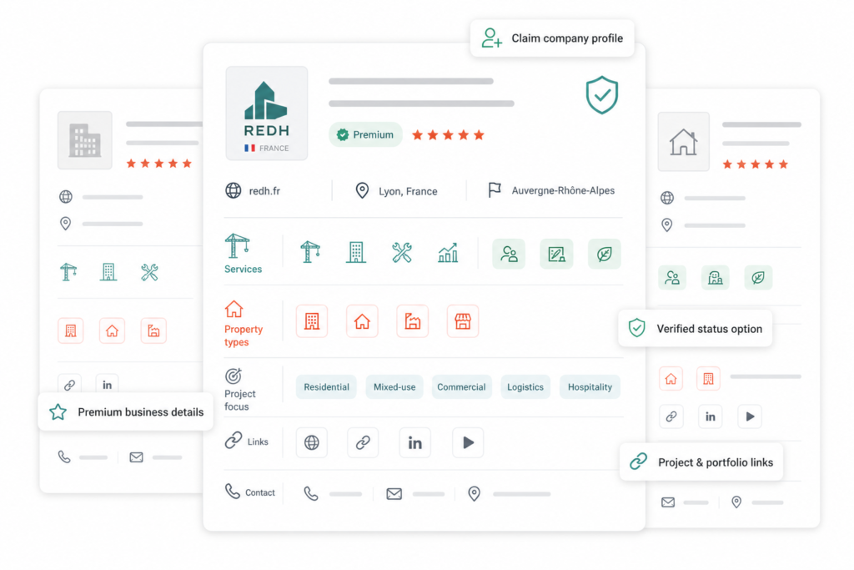Select the crane service icon beside Services label
854x570 pixels.
pos(310,252)
